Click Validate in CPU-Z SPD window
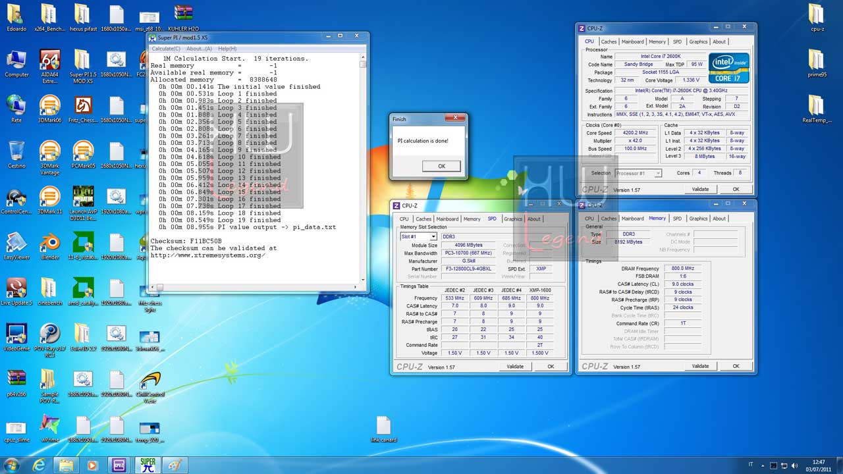 tap(515, 367)
